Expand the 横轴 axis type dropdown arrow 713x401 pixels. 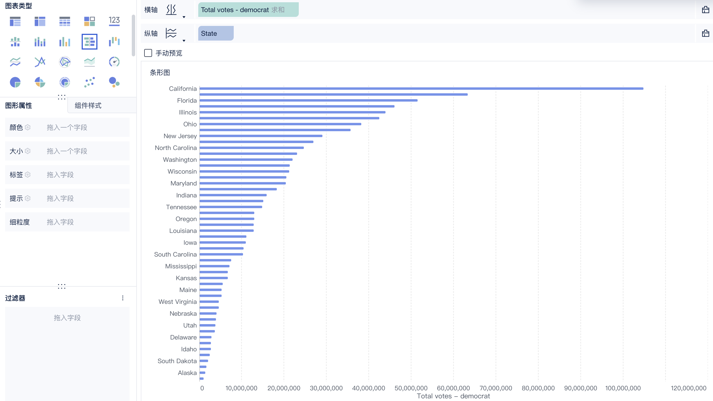coord(184,17)
